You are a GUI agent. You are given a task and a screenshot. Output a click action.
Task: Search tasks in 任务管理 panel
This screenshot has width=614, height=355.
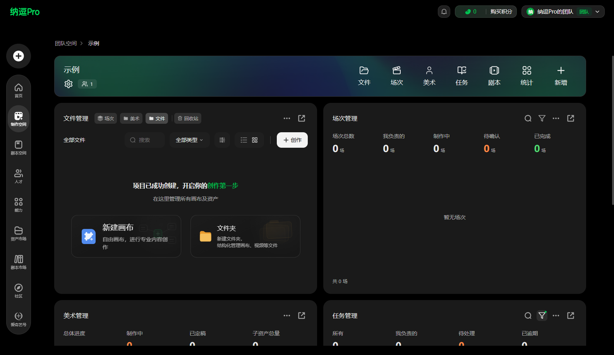click(528, 316)
